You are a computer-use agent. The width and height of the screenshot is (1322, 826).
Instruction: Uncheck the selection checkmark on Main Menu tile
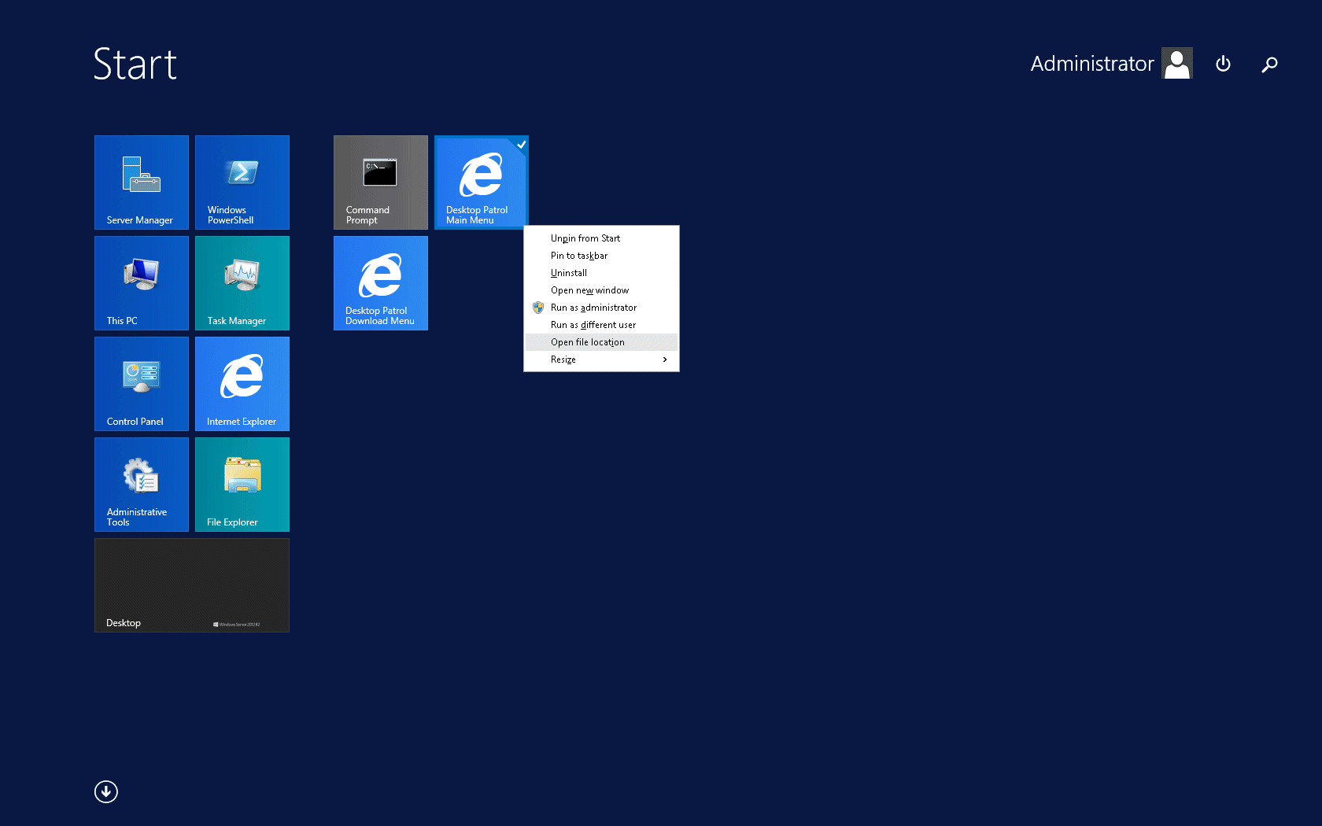coord(521,144)
